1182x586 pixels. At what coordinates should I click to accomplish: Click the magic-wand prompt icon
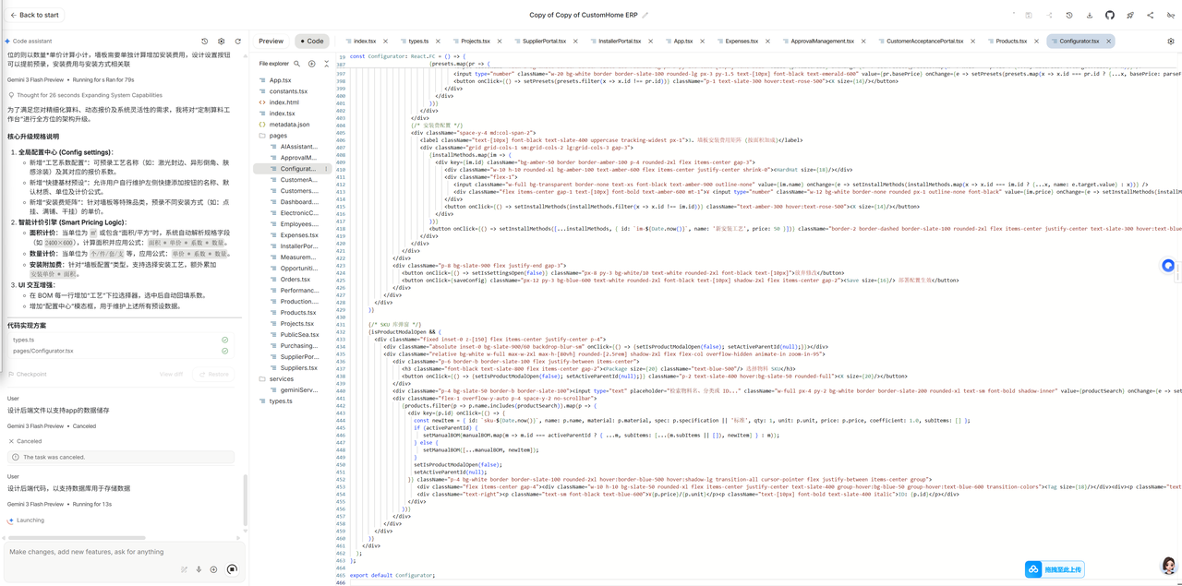click(184, 569)
